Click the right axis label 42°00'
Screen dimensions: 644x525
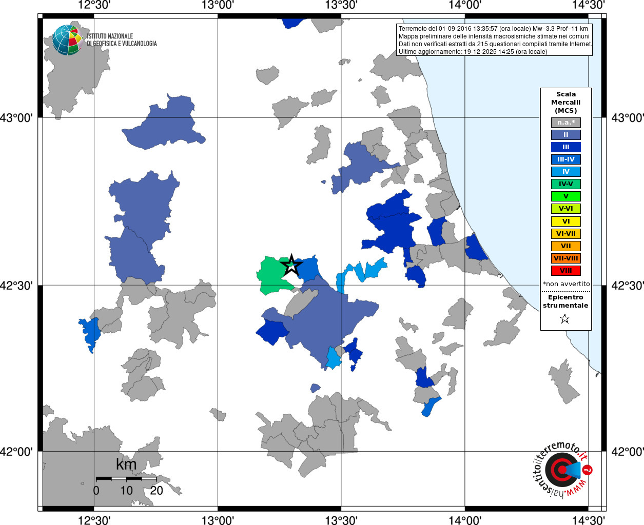(628, 452)
